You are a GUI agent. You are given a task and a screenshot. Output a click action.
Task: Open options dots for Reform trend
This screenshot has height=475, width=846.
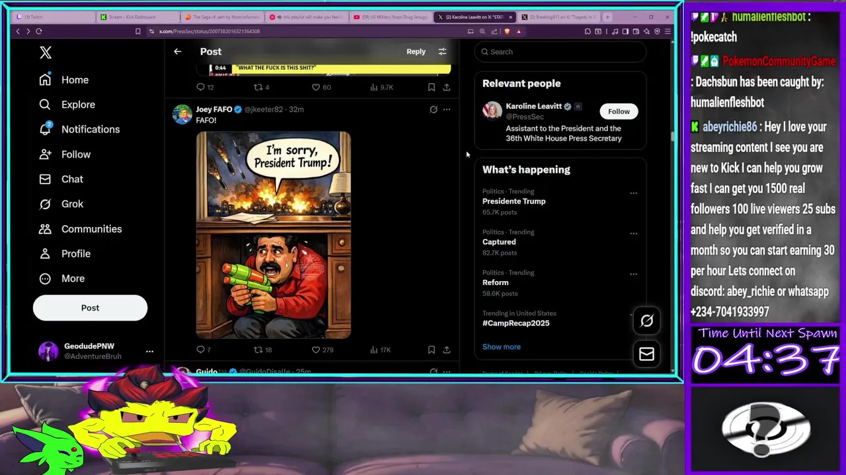[x=633, y=274]
